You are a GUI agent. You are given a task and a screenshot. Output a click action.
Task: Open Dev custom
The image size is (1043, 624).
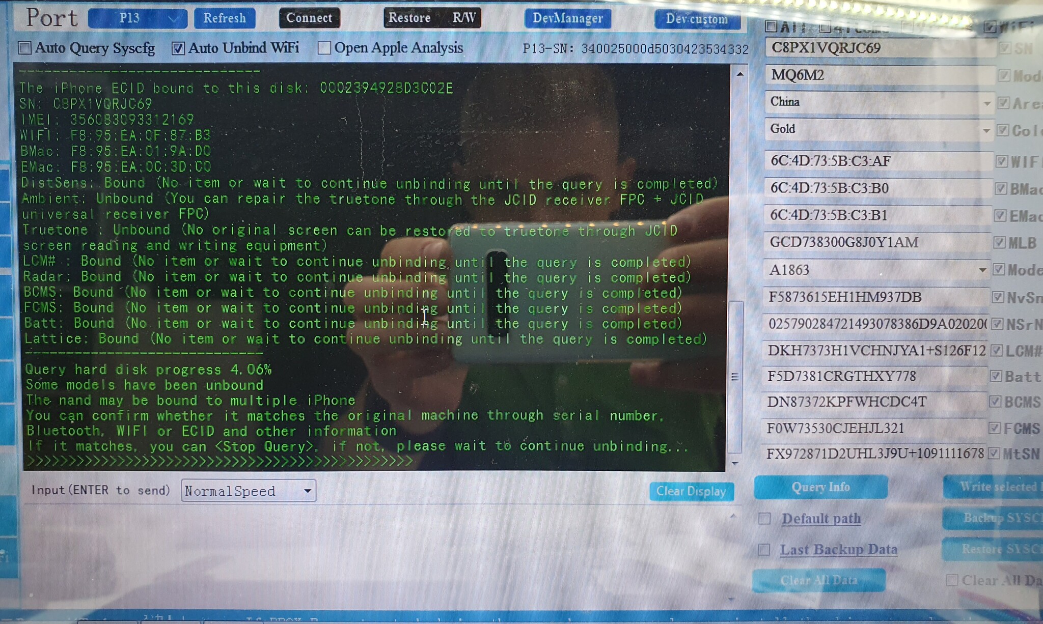click(x=697, y=19)
